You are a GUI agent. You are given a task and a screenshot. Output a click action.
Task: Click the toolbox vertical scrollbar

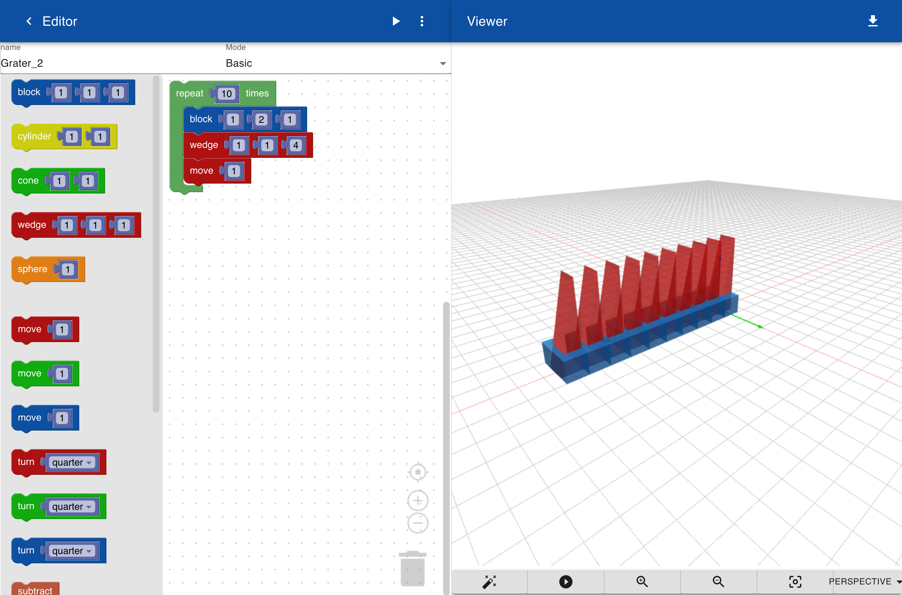[156, 244]
